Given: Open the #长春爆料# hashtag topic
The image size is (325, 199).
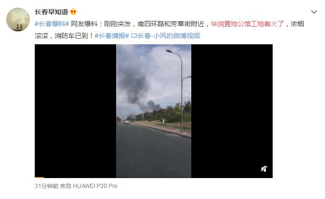Looking at the screenshot, I should click(x=52, y=24).
